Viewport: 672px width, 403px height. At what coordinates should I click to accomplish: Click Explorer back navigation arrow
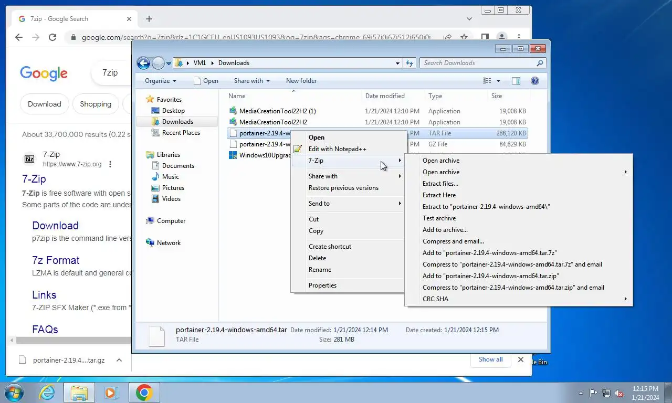(x=143, y=63)
